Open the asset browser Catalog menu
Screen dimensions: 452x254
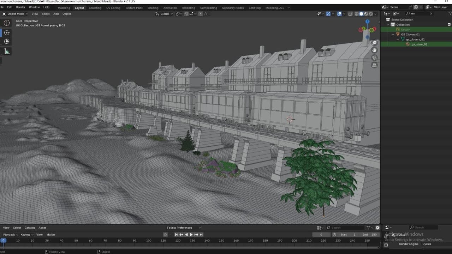coord(30,228)
